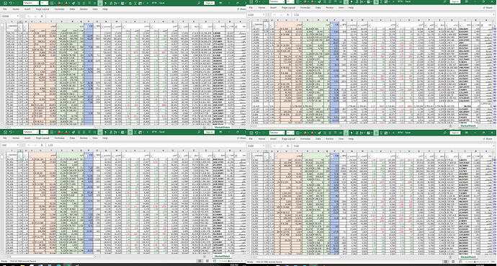The width and height of the screenshot is (497, 266).
Task: Open font name dropdown in bottom-right window
Action: 283,133
